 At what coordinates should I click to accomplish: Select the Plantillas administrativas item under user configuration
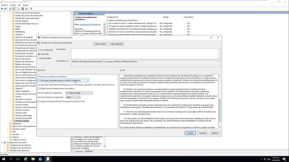coord(19,151)
